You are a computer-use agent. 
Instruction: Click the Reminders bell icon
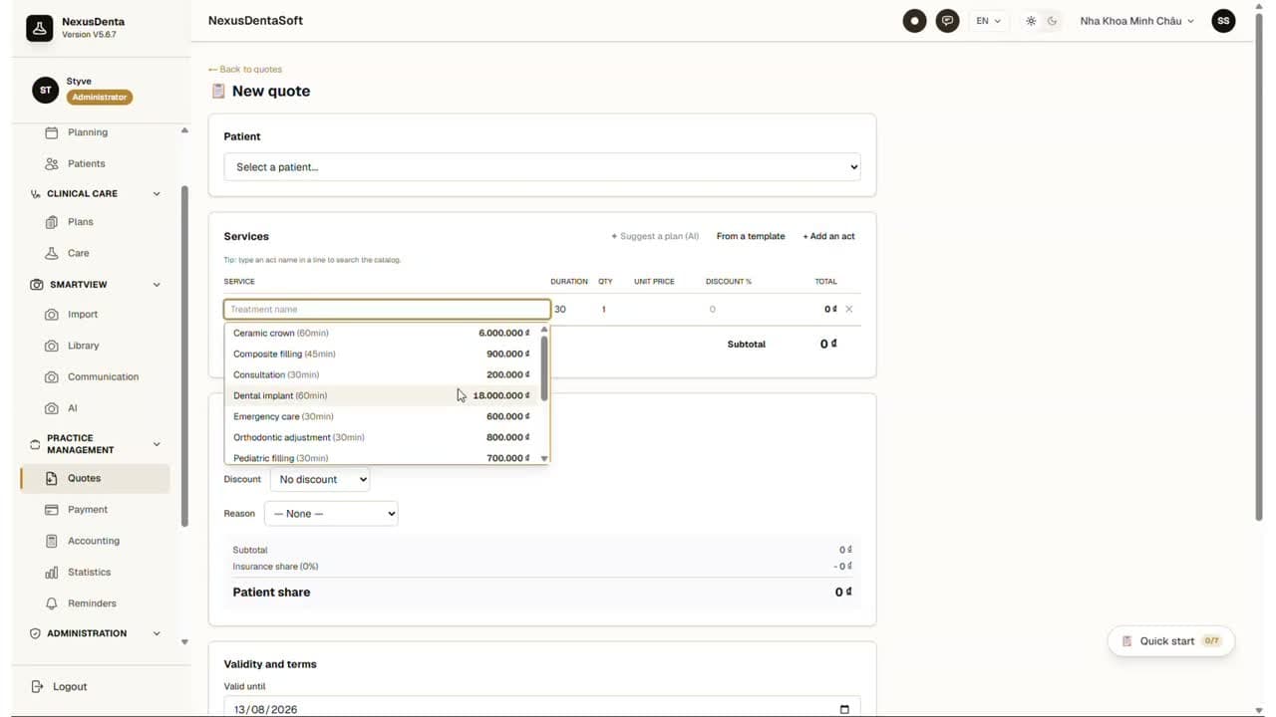pos(52,603)
